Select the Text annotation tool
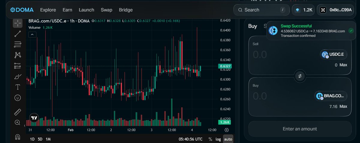The image size is (360, 143). coord(18,87)
